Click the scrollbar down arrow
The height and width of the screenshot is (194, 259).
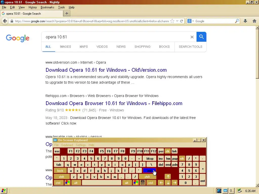click(257, 185)
